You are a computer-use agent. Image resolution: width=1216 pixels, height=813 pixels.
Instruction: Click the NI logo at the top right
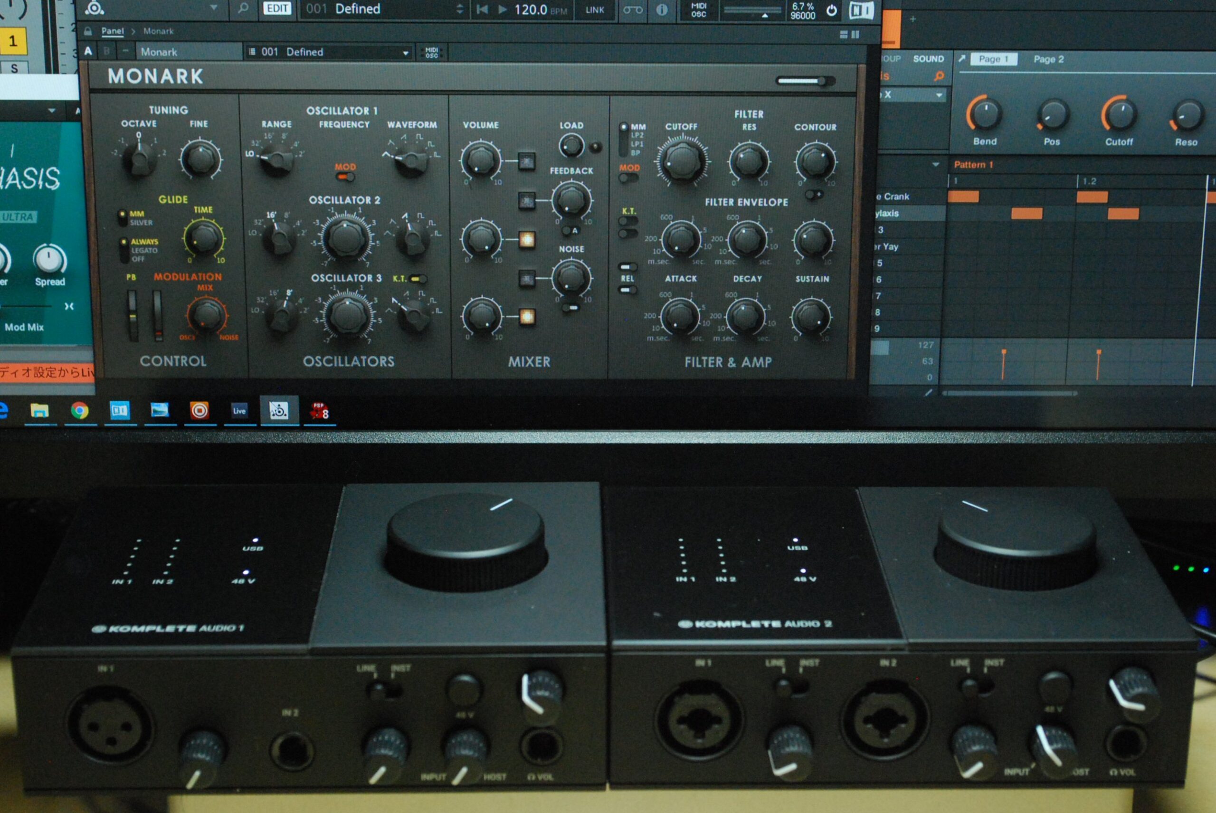863,10
